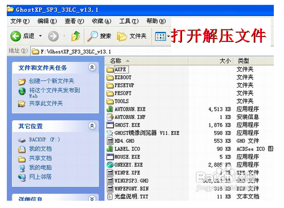
Task: Select the GHOST.EXE file icon
Action: click(x=110, y=125)
